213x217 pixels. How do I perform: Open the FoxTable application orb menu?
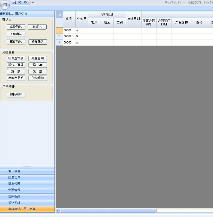tap(5, 5)
